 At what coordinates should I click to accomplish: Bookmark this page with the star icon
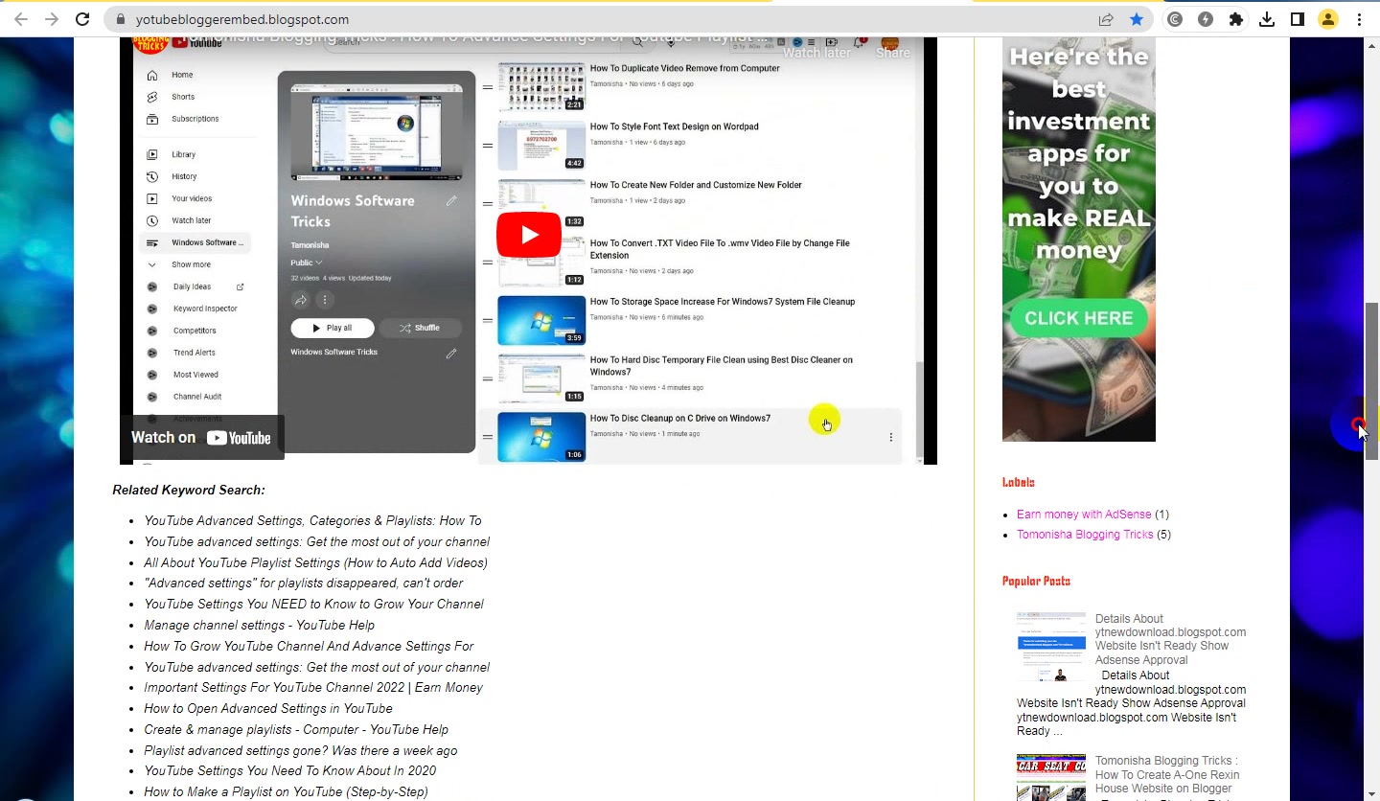click(1137, 19)
